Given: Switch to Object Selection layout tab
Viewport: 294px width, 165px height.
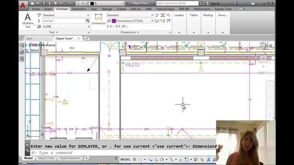Looking at the screenshot, I should tap(69, 158).
